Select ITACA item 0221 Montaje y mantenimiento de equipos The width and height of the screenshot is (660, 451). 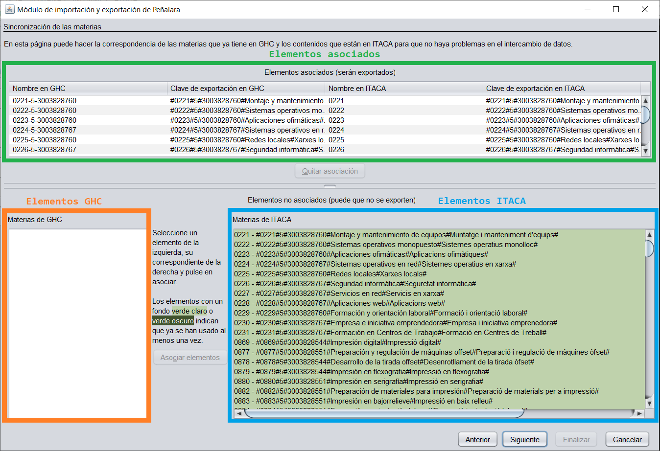(x=439, y=235)
